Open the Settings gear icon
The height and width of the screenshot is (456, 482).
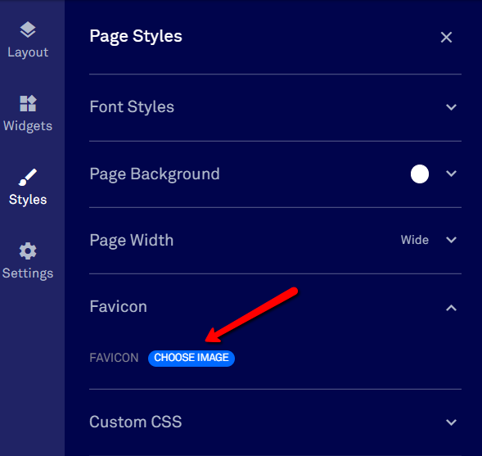[28, 251]
